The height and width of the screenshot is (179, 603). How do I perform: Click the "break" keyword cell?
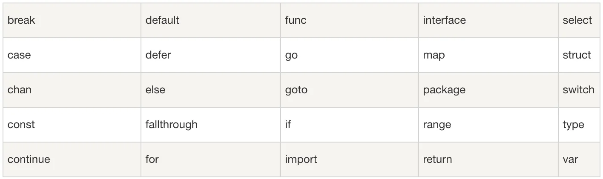coord(21,20)
